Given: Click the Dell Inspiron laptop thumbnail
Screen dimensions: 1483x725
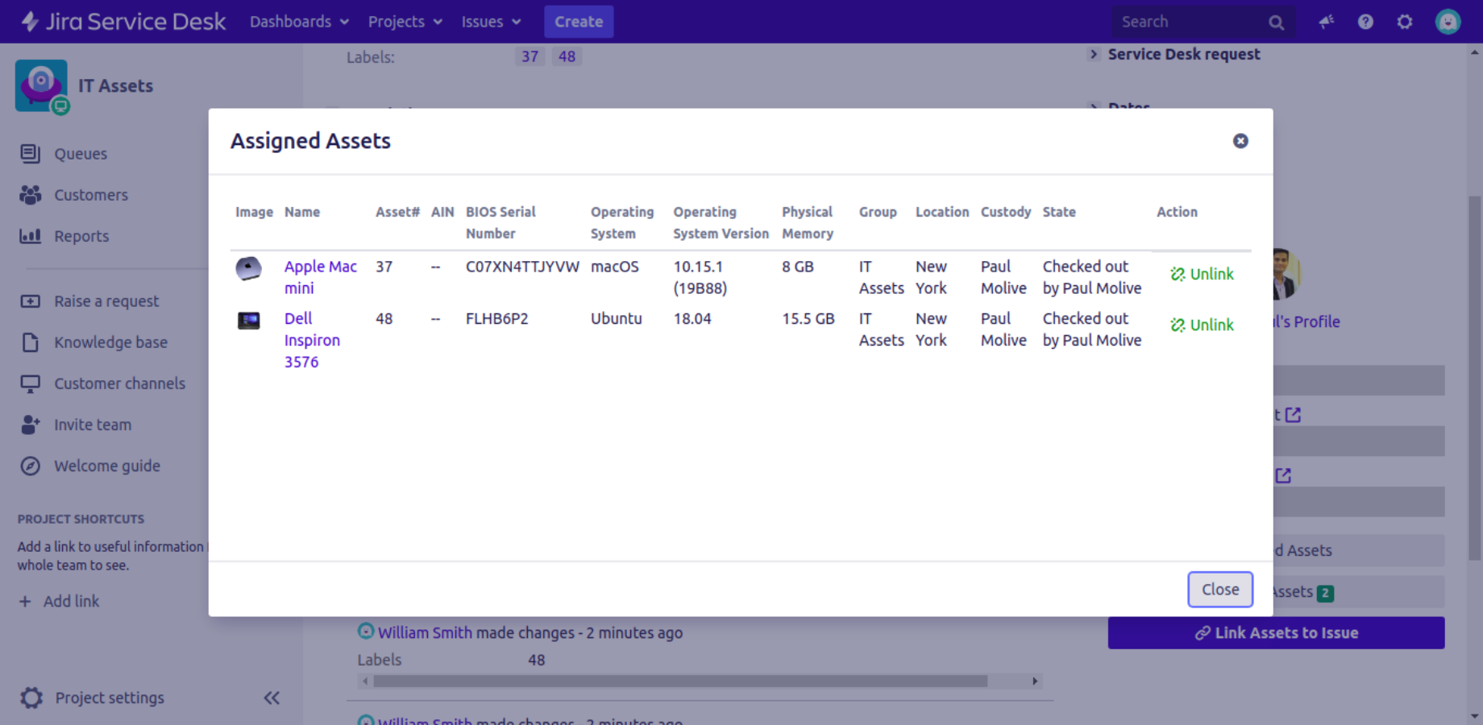Looking at the screenshot, I should click(249, 321).
